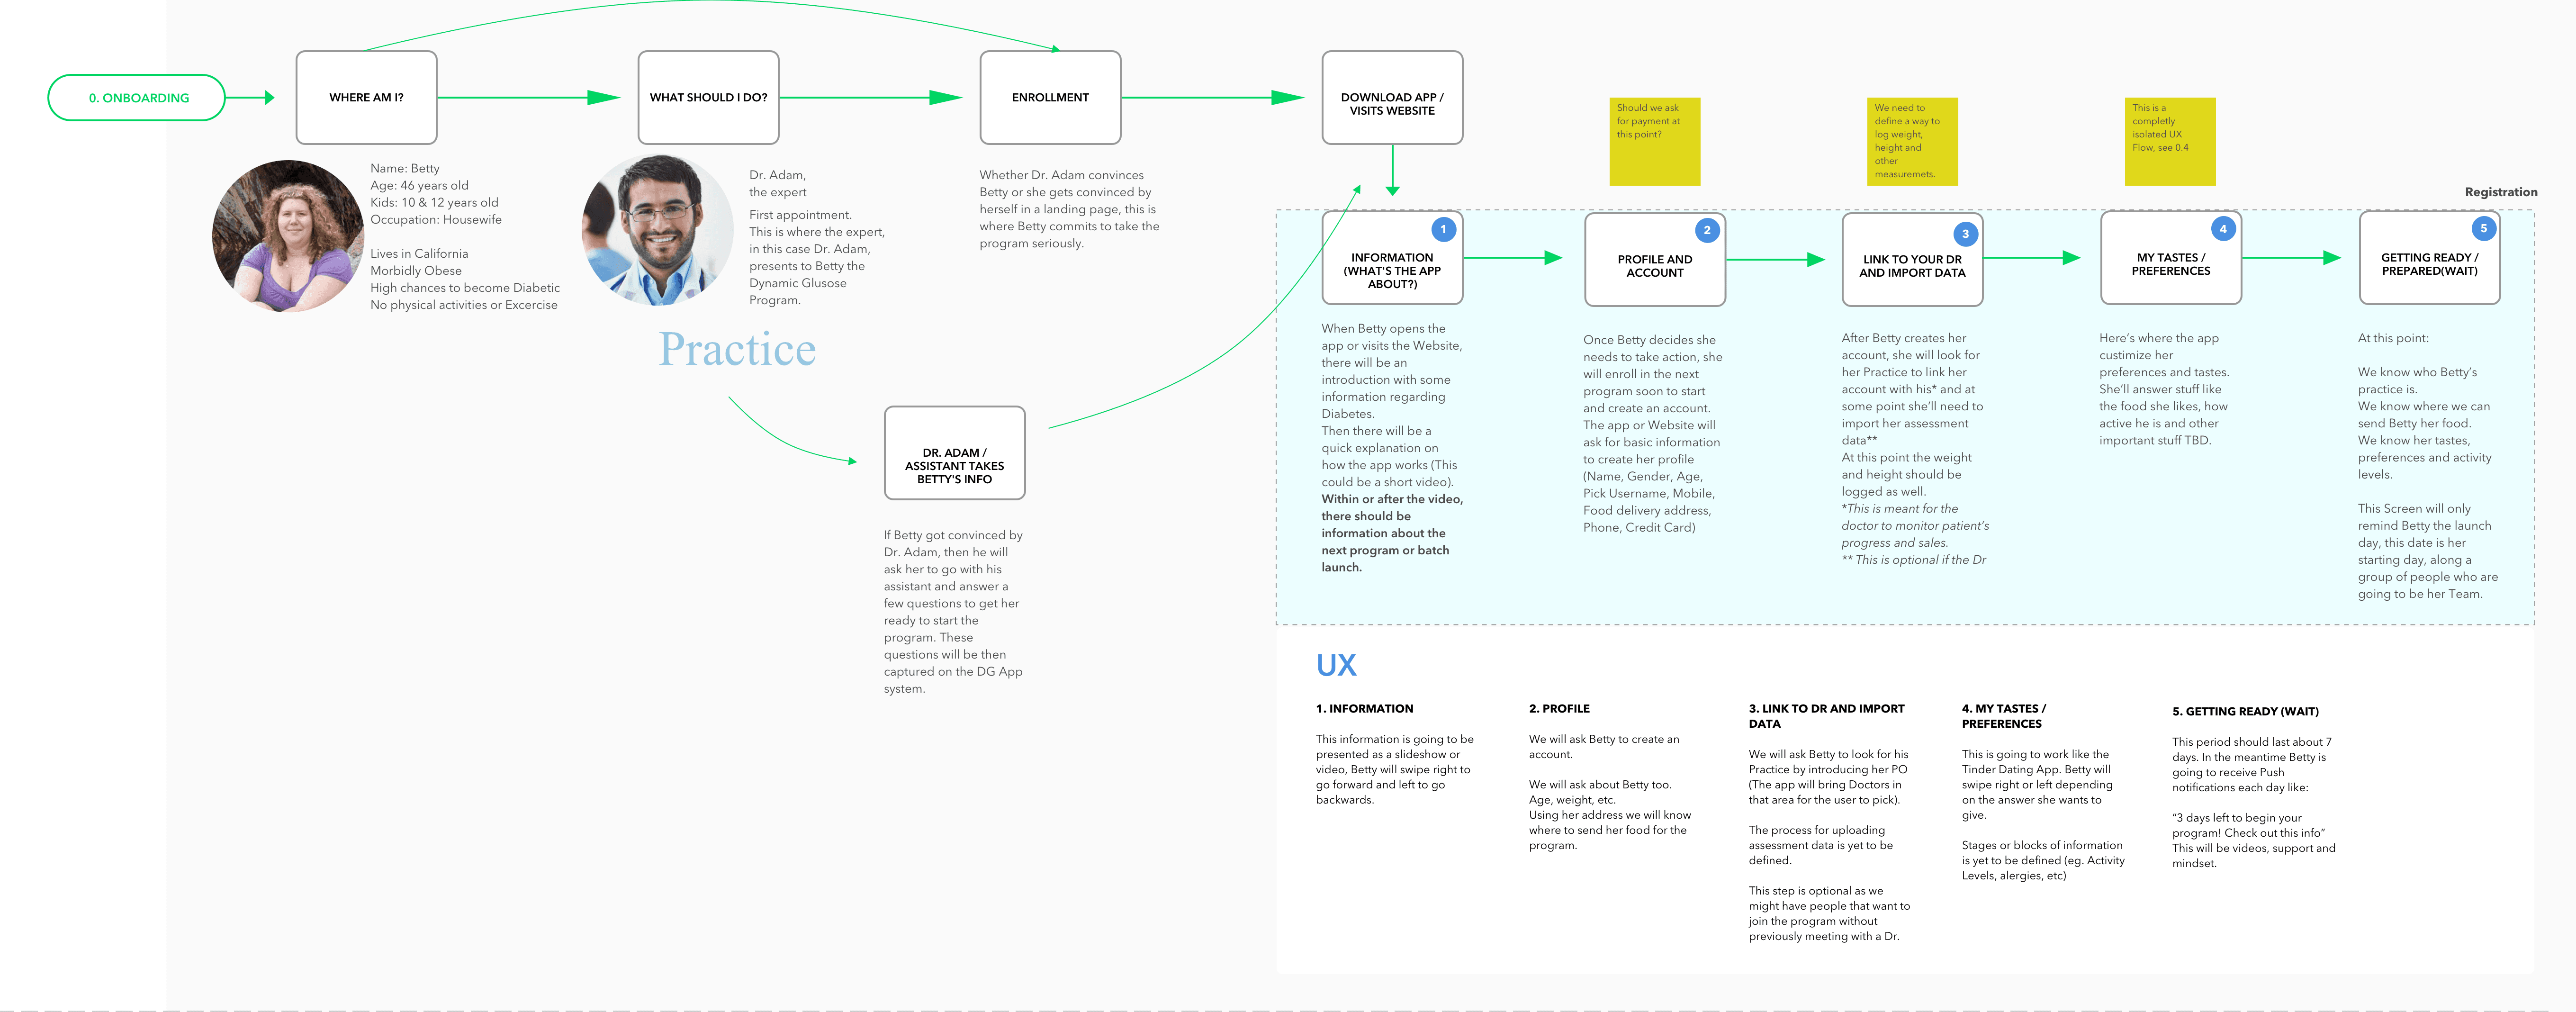Click We will ask Betty to create an account
This screenshot has width=2576, height=1012.
1603,746
